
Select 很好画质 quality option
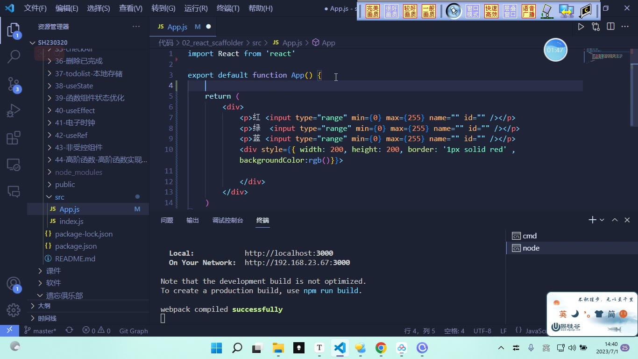391,11
